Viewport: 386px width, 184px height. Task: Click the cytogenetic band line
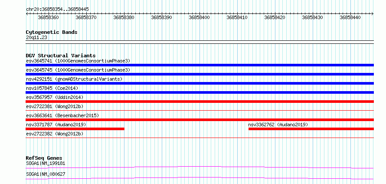click(x=200, y=42)
